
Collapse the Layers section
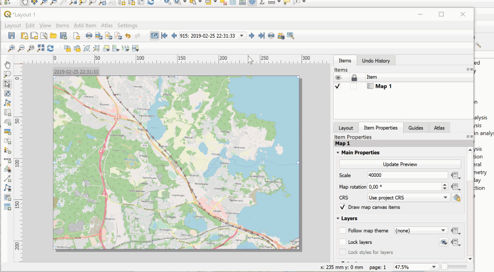pyautogui.click(x=338, y=219)
